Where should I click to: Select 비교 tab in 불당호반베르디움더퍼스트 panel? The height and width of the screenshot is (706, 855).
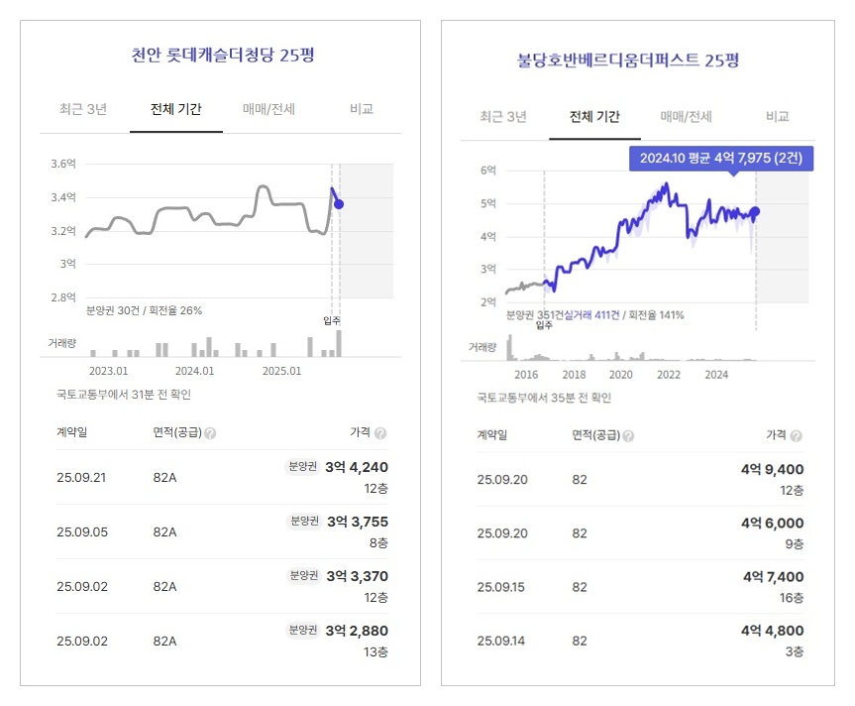(777, 117)
